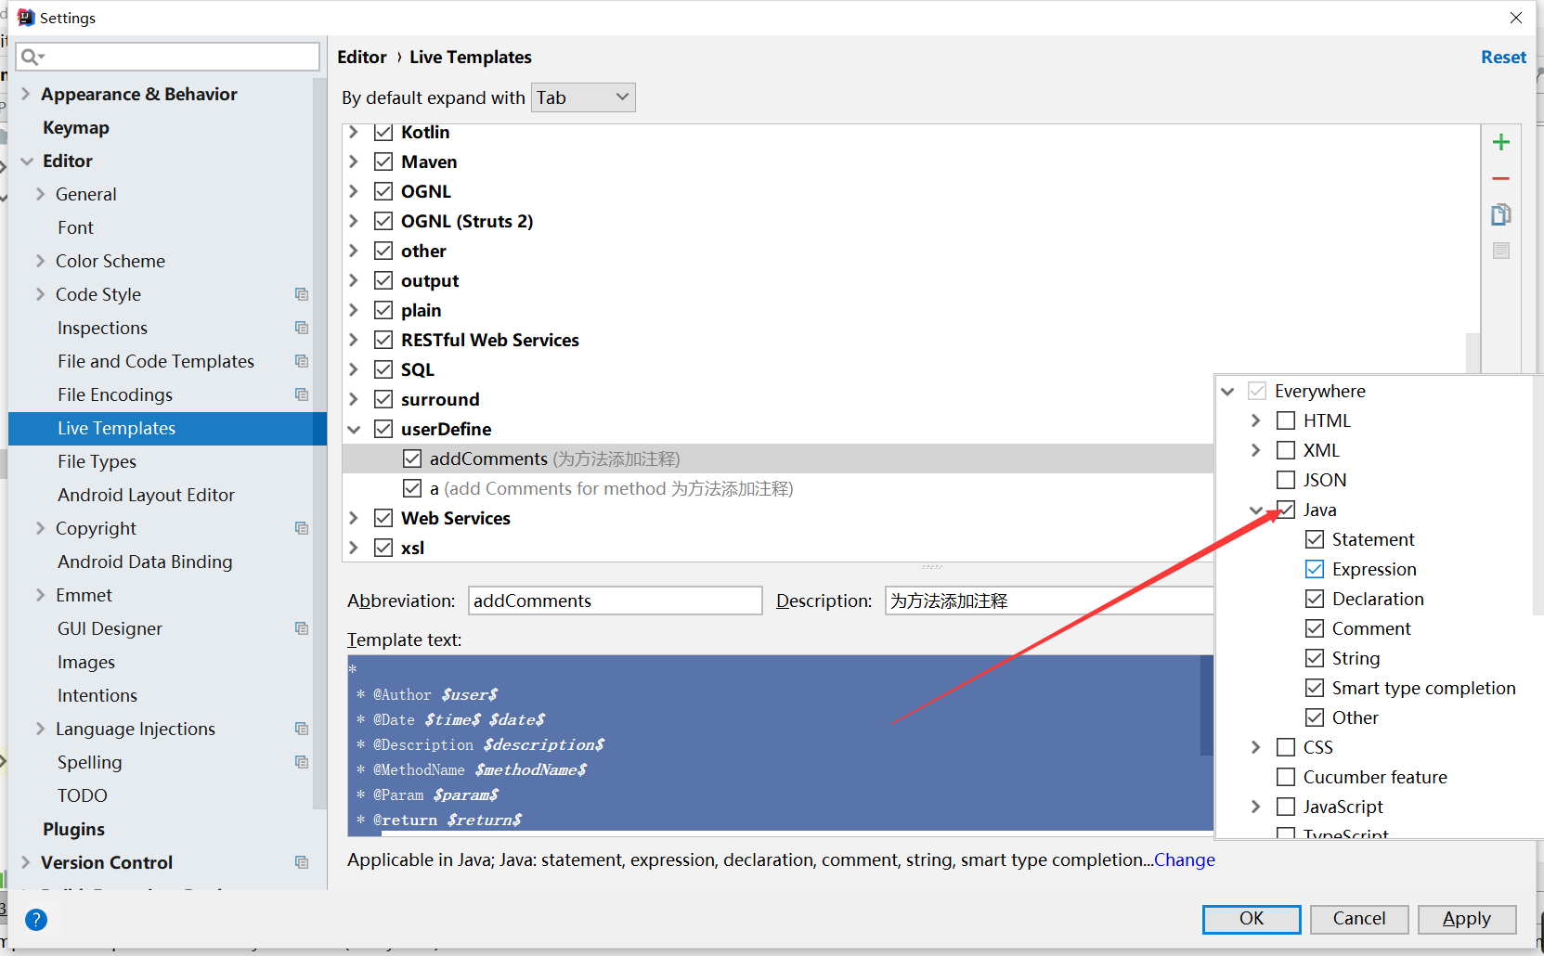Add a new live template with plus icon
This screenshot has height=956, width=1544.
coord(1500,142)
